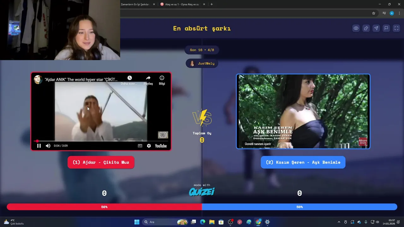The image size is (404, 227).
Task: Click the Quizei logo
Action: click(202, 191)
